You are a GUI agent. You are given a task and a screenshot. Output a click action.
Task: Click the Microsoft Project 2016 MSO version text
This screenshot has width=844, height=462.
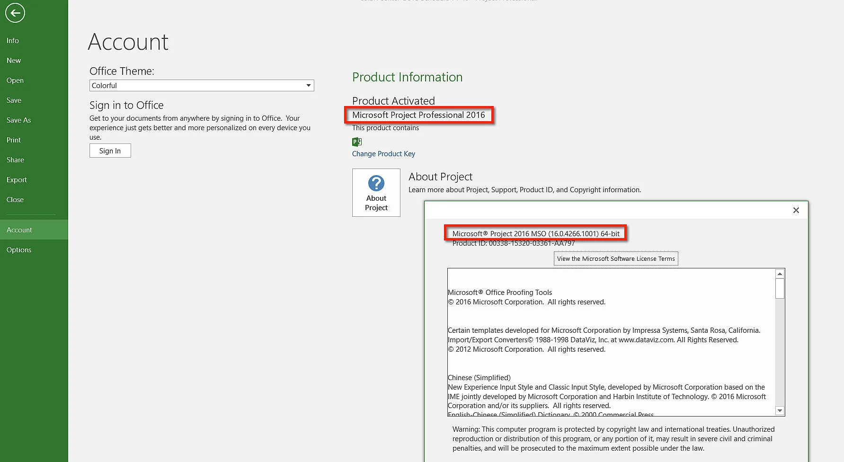536,233
